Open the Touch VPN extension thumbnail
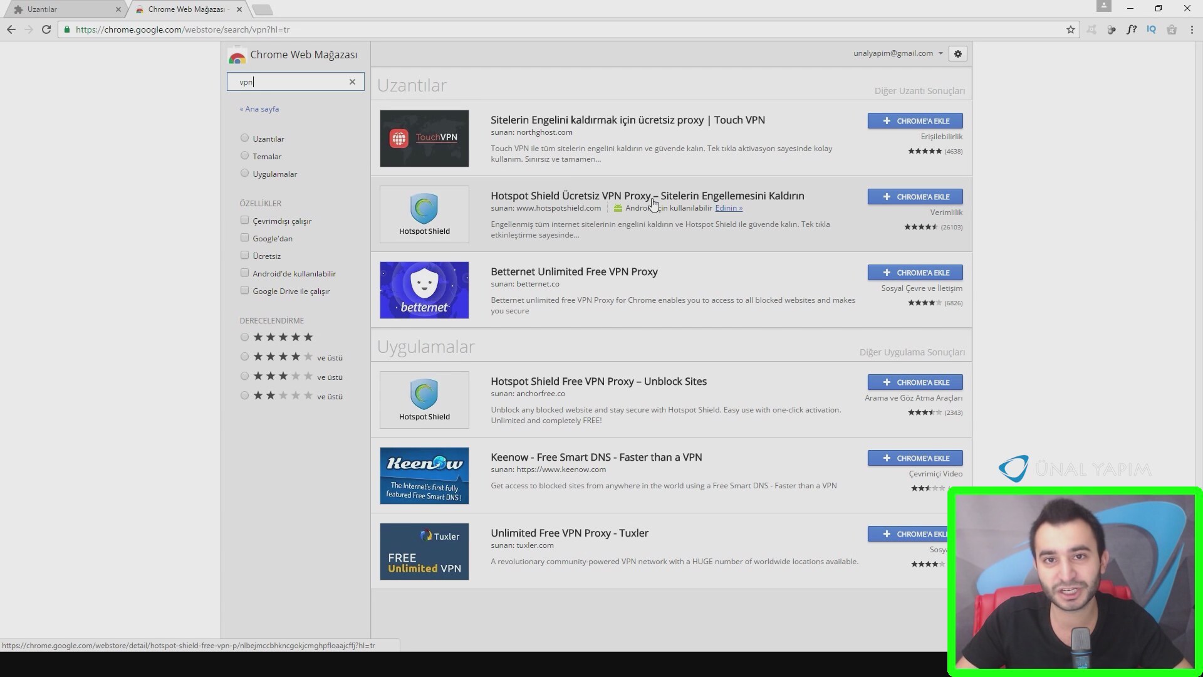Image resolution: width=1203 pixels, height=677 pixels. click(x=424, y=139)
